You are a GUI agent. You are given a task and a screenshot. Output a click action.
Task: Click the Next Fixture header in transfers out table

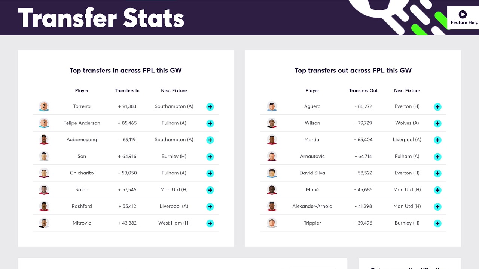[407, 90]
